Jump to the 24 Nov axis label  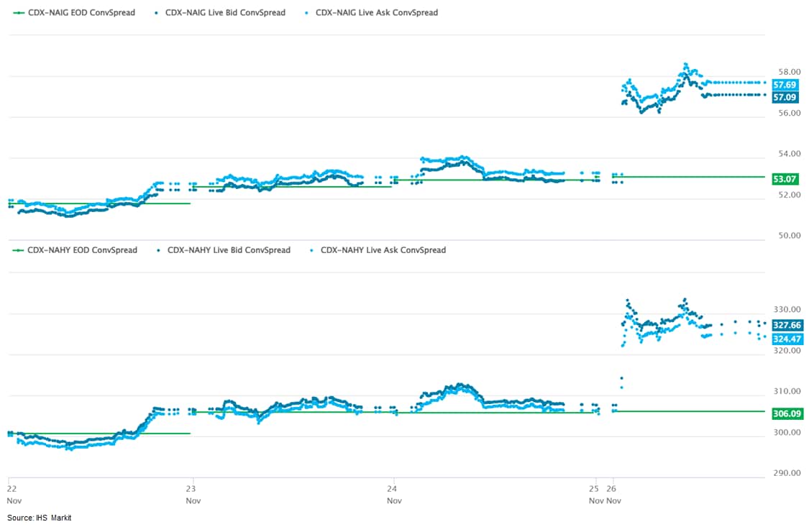(393, 493)
